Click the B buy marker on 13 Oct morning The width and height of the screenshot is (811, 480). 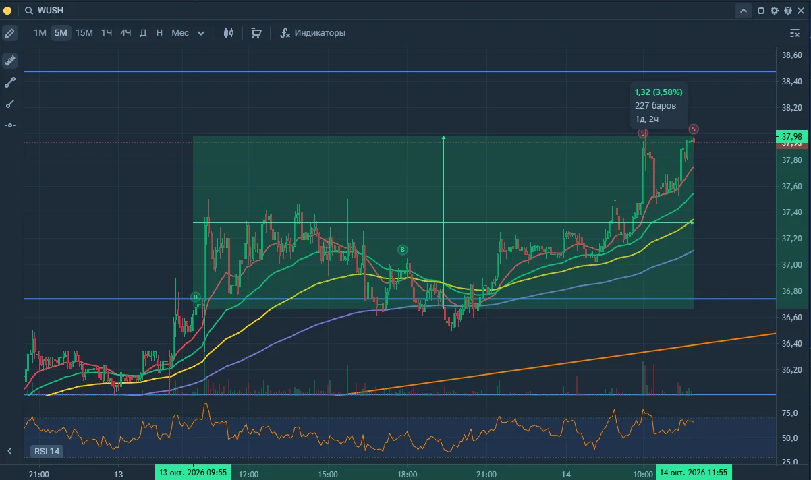[x=195, y=297]
